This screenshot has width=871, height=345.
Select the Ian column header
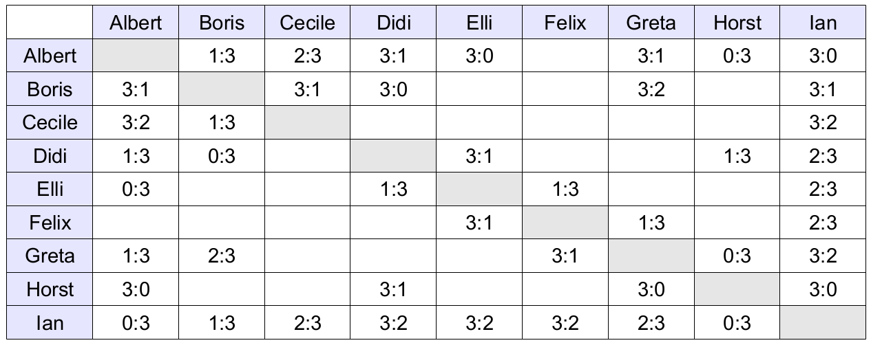coord(823,23)
